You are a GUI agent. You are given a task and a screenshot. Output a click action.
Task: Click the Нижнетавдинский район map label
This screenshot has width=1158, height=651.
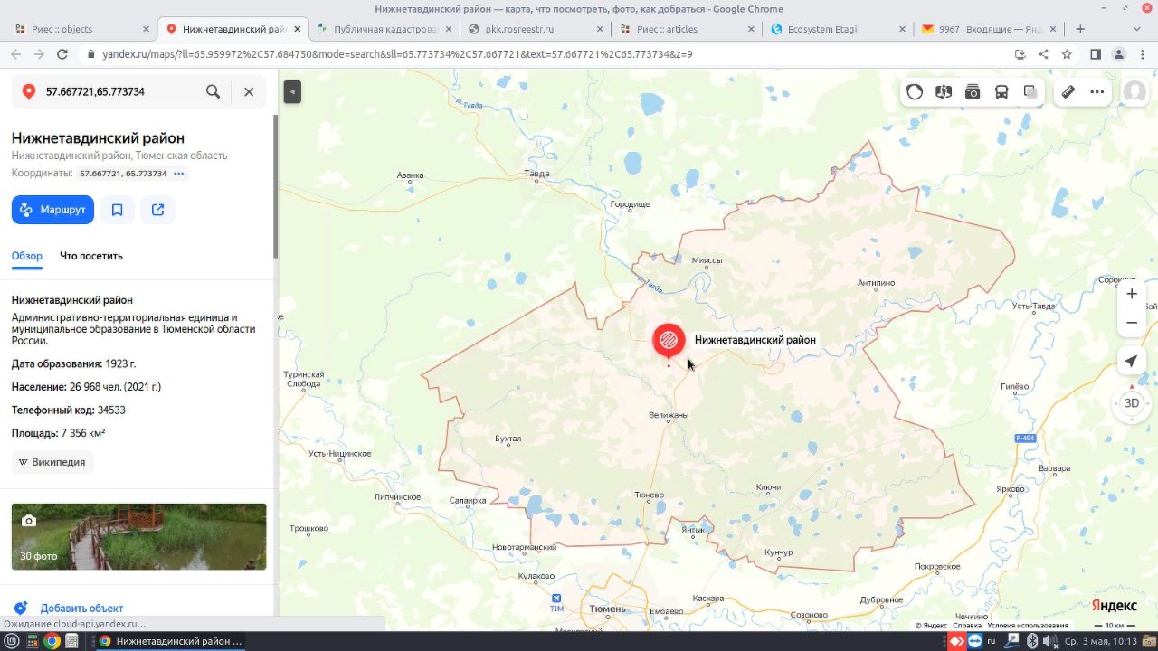[x=755, y=340]
